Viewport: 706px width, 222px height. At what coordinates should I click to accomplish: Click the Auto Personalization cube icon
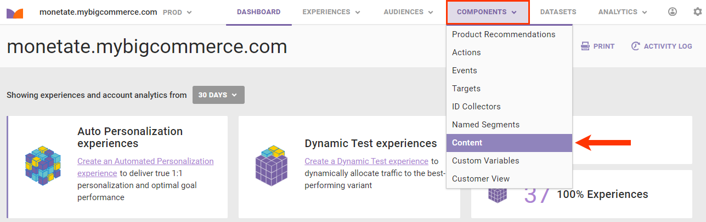(42, 165)
